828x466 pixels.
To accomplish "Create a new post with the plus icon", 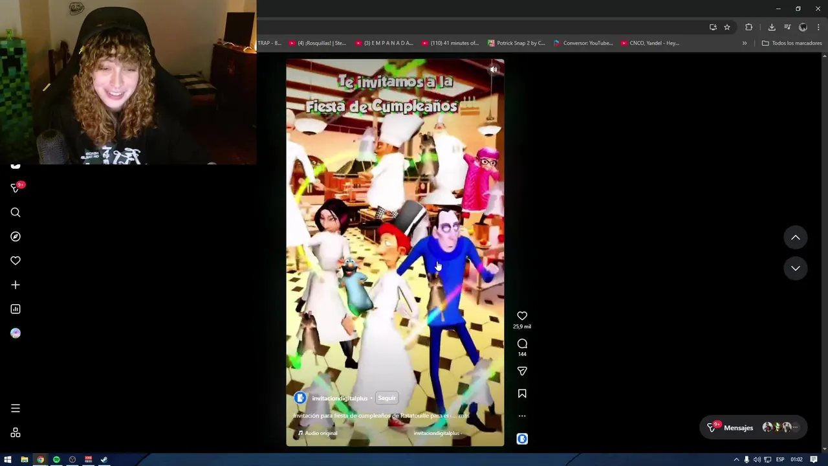I will (16, 285).
